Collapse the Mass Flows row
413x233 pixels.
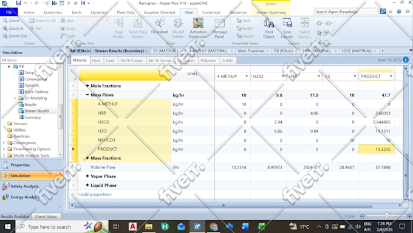click(87, 95)
